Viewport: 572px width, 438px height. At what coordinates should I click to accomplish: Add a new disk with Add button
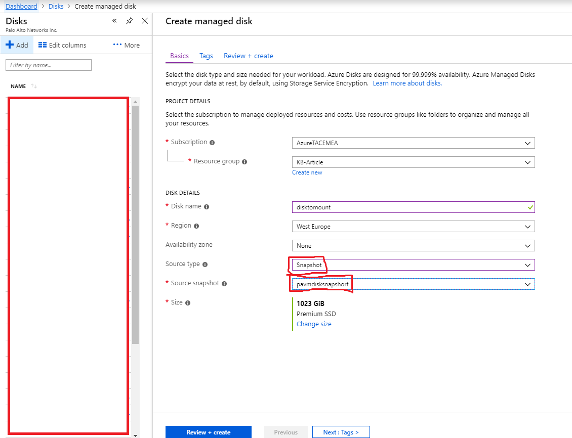pyautogui.click(x=17, y=45)
